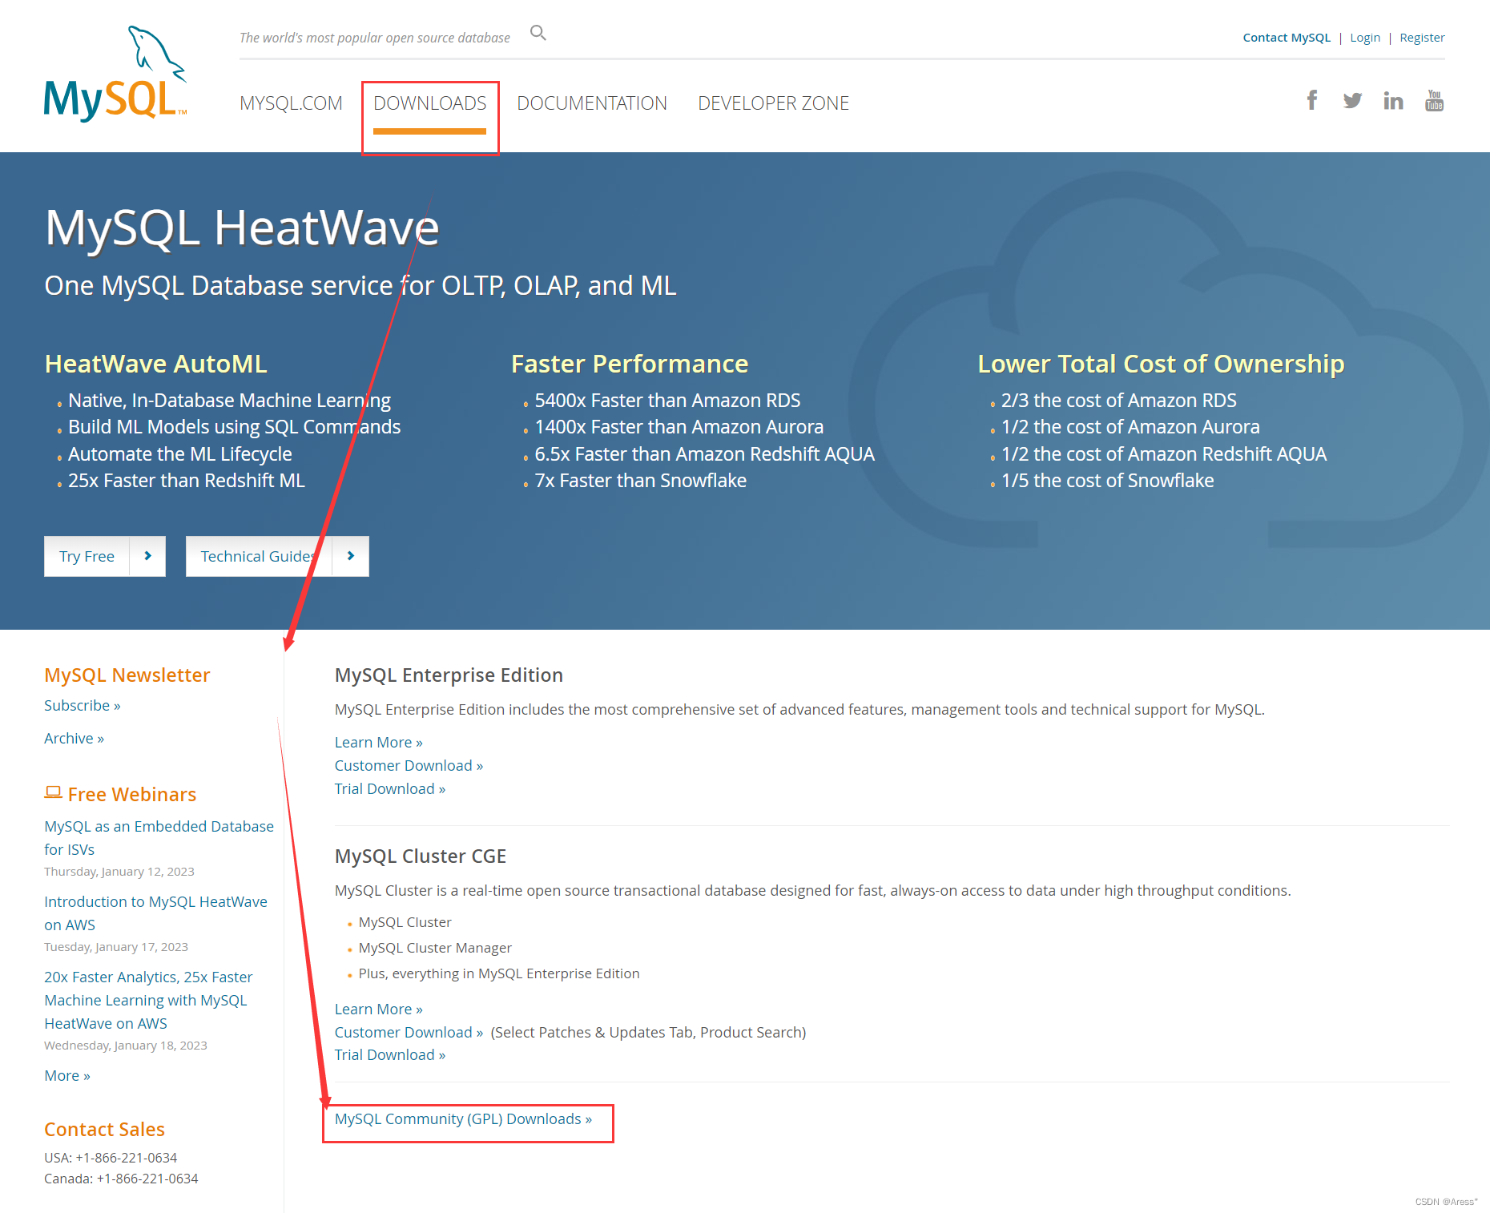Click the Try Free button
This screenshot has height=1213, width=1490.
point(105,556)
